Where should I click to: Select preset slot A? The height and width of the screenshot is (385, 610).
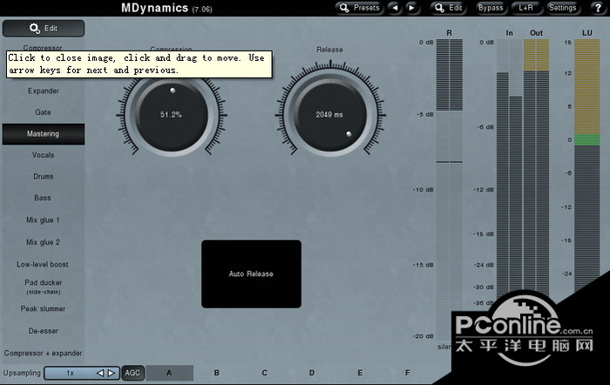click(169, 373)
